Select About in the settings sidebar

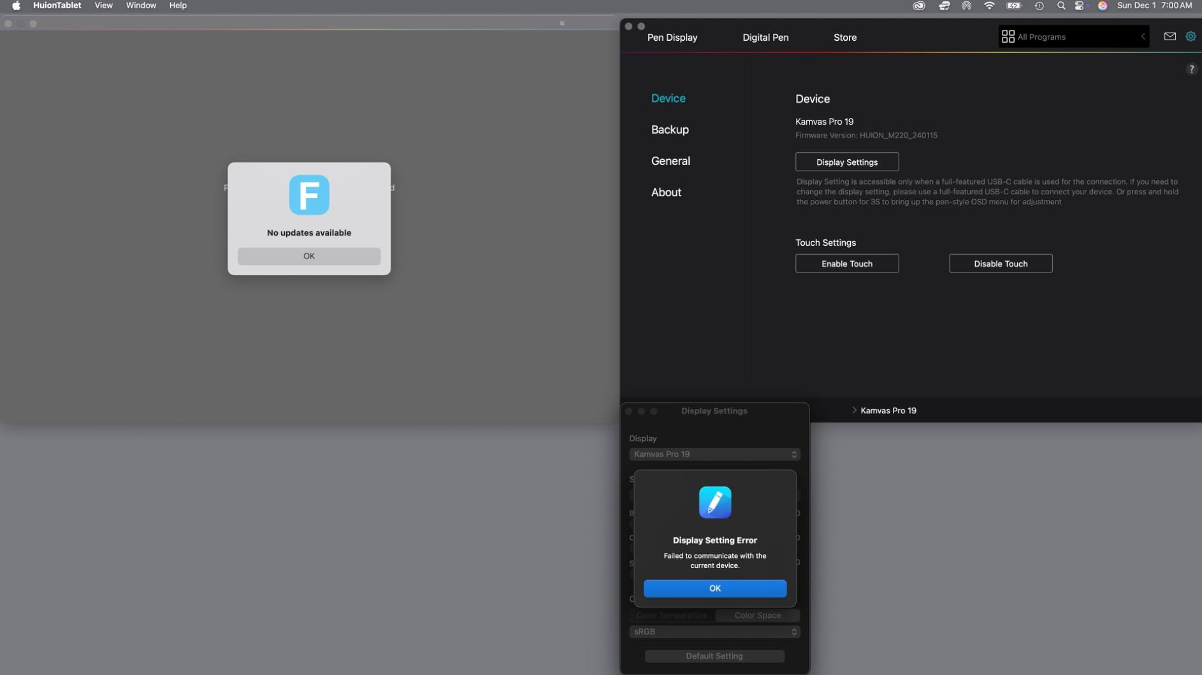(666, 192)
